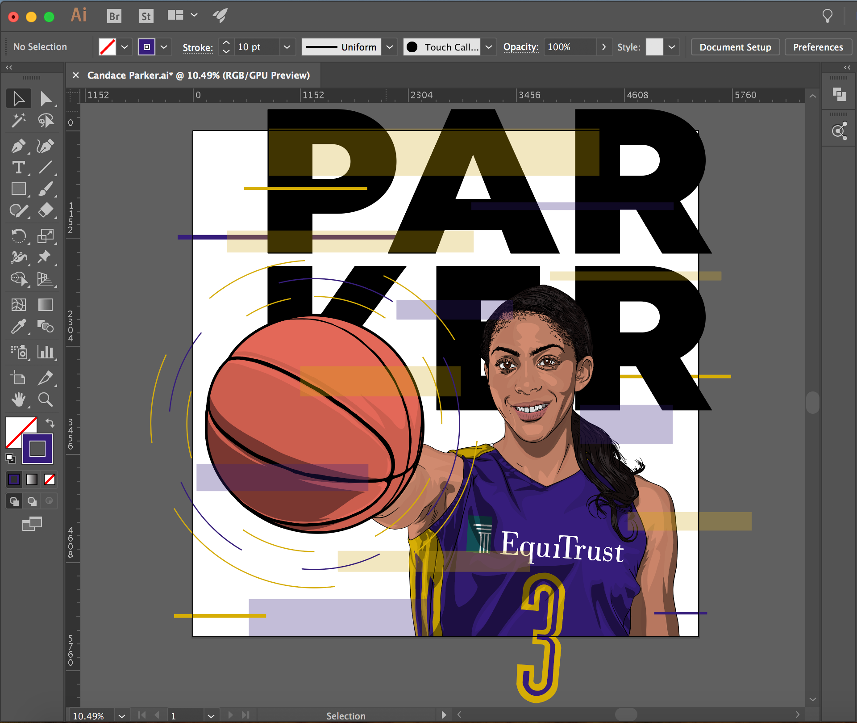Set paint mode to Color

click(14, 479)
